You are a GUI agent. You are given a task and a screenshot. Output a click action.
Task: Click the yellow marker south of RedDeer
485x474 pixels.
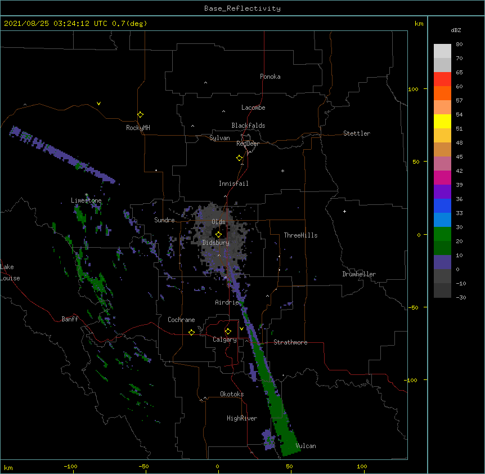[239, 158]
